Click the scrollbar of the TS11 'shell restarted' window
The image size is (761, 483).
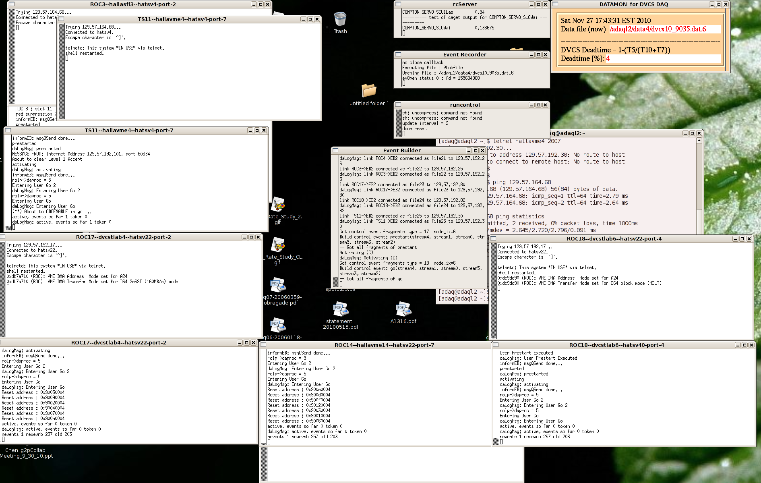pos(62,71)
